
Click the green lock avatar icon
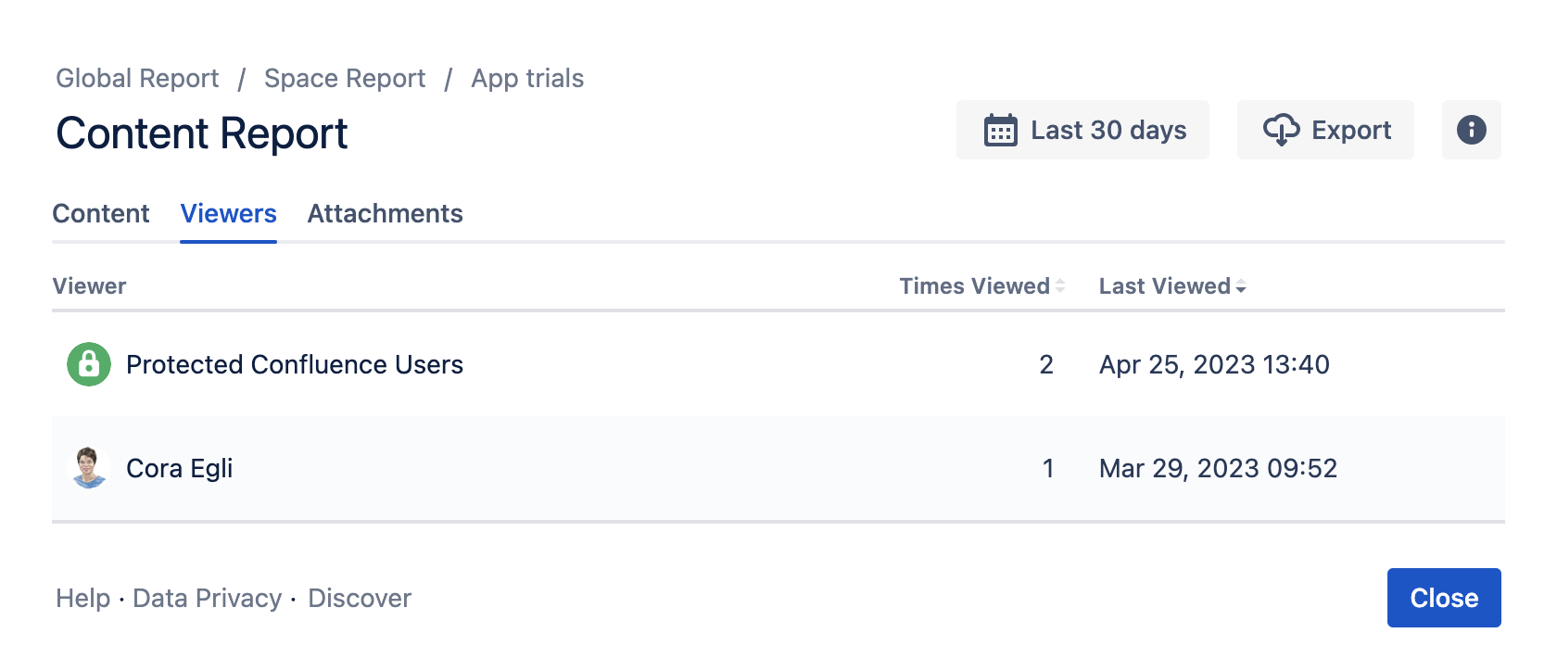(89, 364)
